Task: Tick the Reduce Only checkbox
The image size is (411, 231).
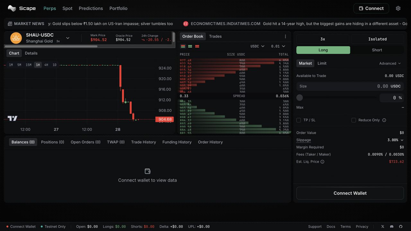Action: (354, 120)
